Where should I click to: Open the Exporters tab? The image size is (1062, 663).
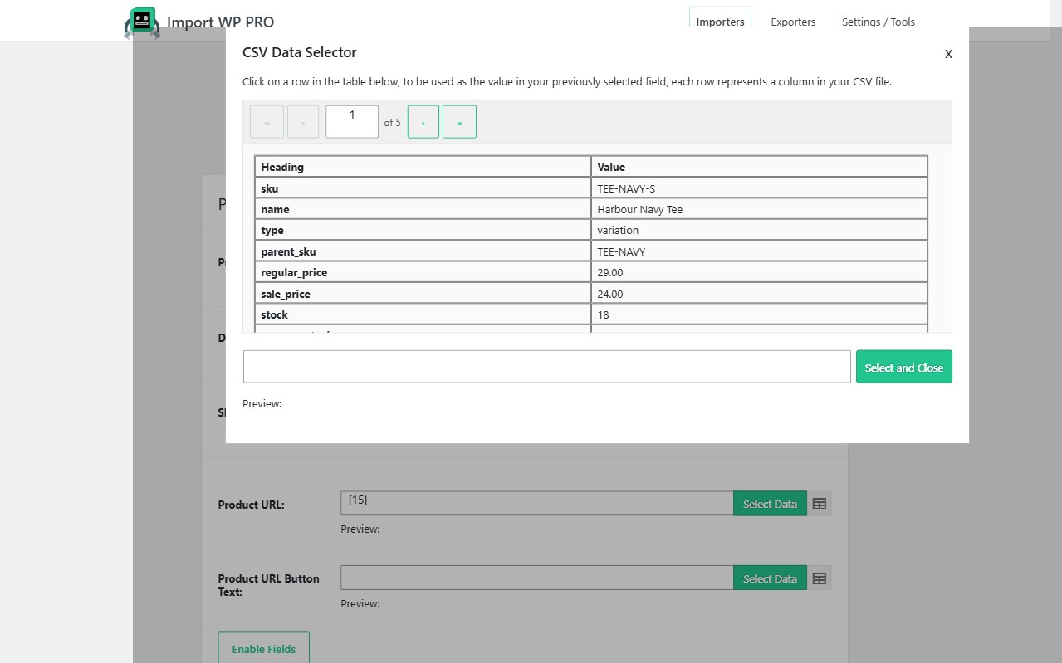pyautogui.click(x=793, y=22)
